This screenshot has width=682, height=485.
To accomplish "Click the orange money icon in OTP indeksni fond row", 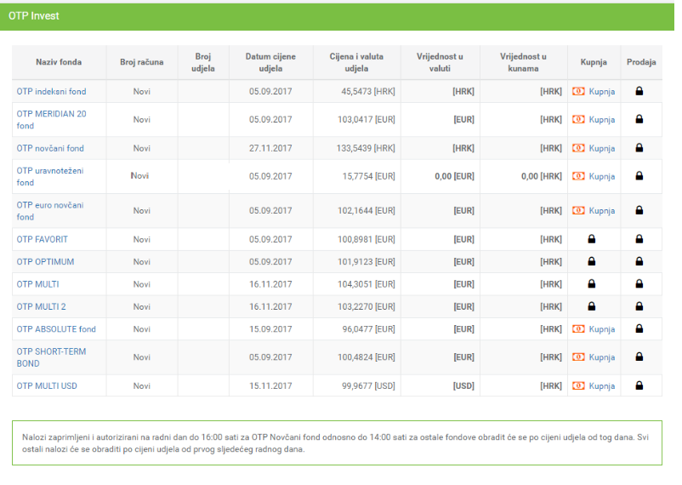I will (578, 91).
